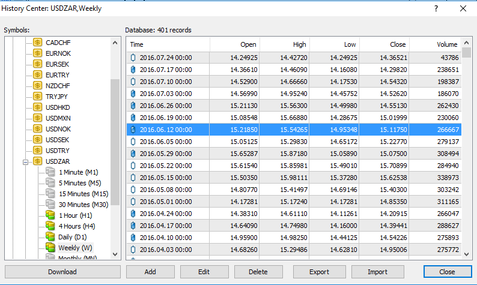Select the USDMXN symbol label
This screenshot has width=477, height=285.
(58, 118)
